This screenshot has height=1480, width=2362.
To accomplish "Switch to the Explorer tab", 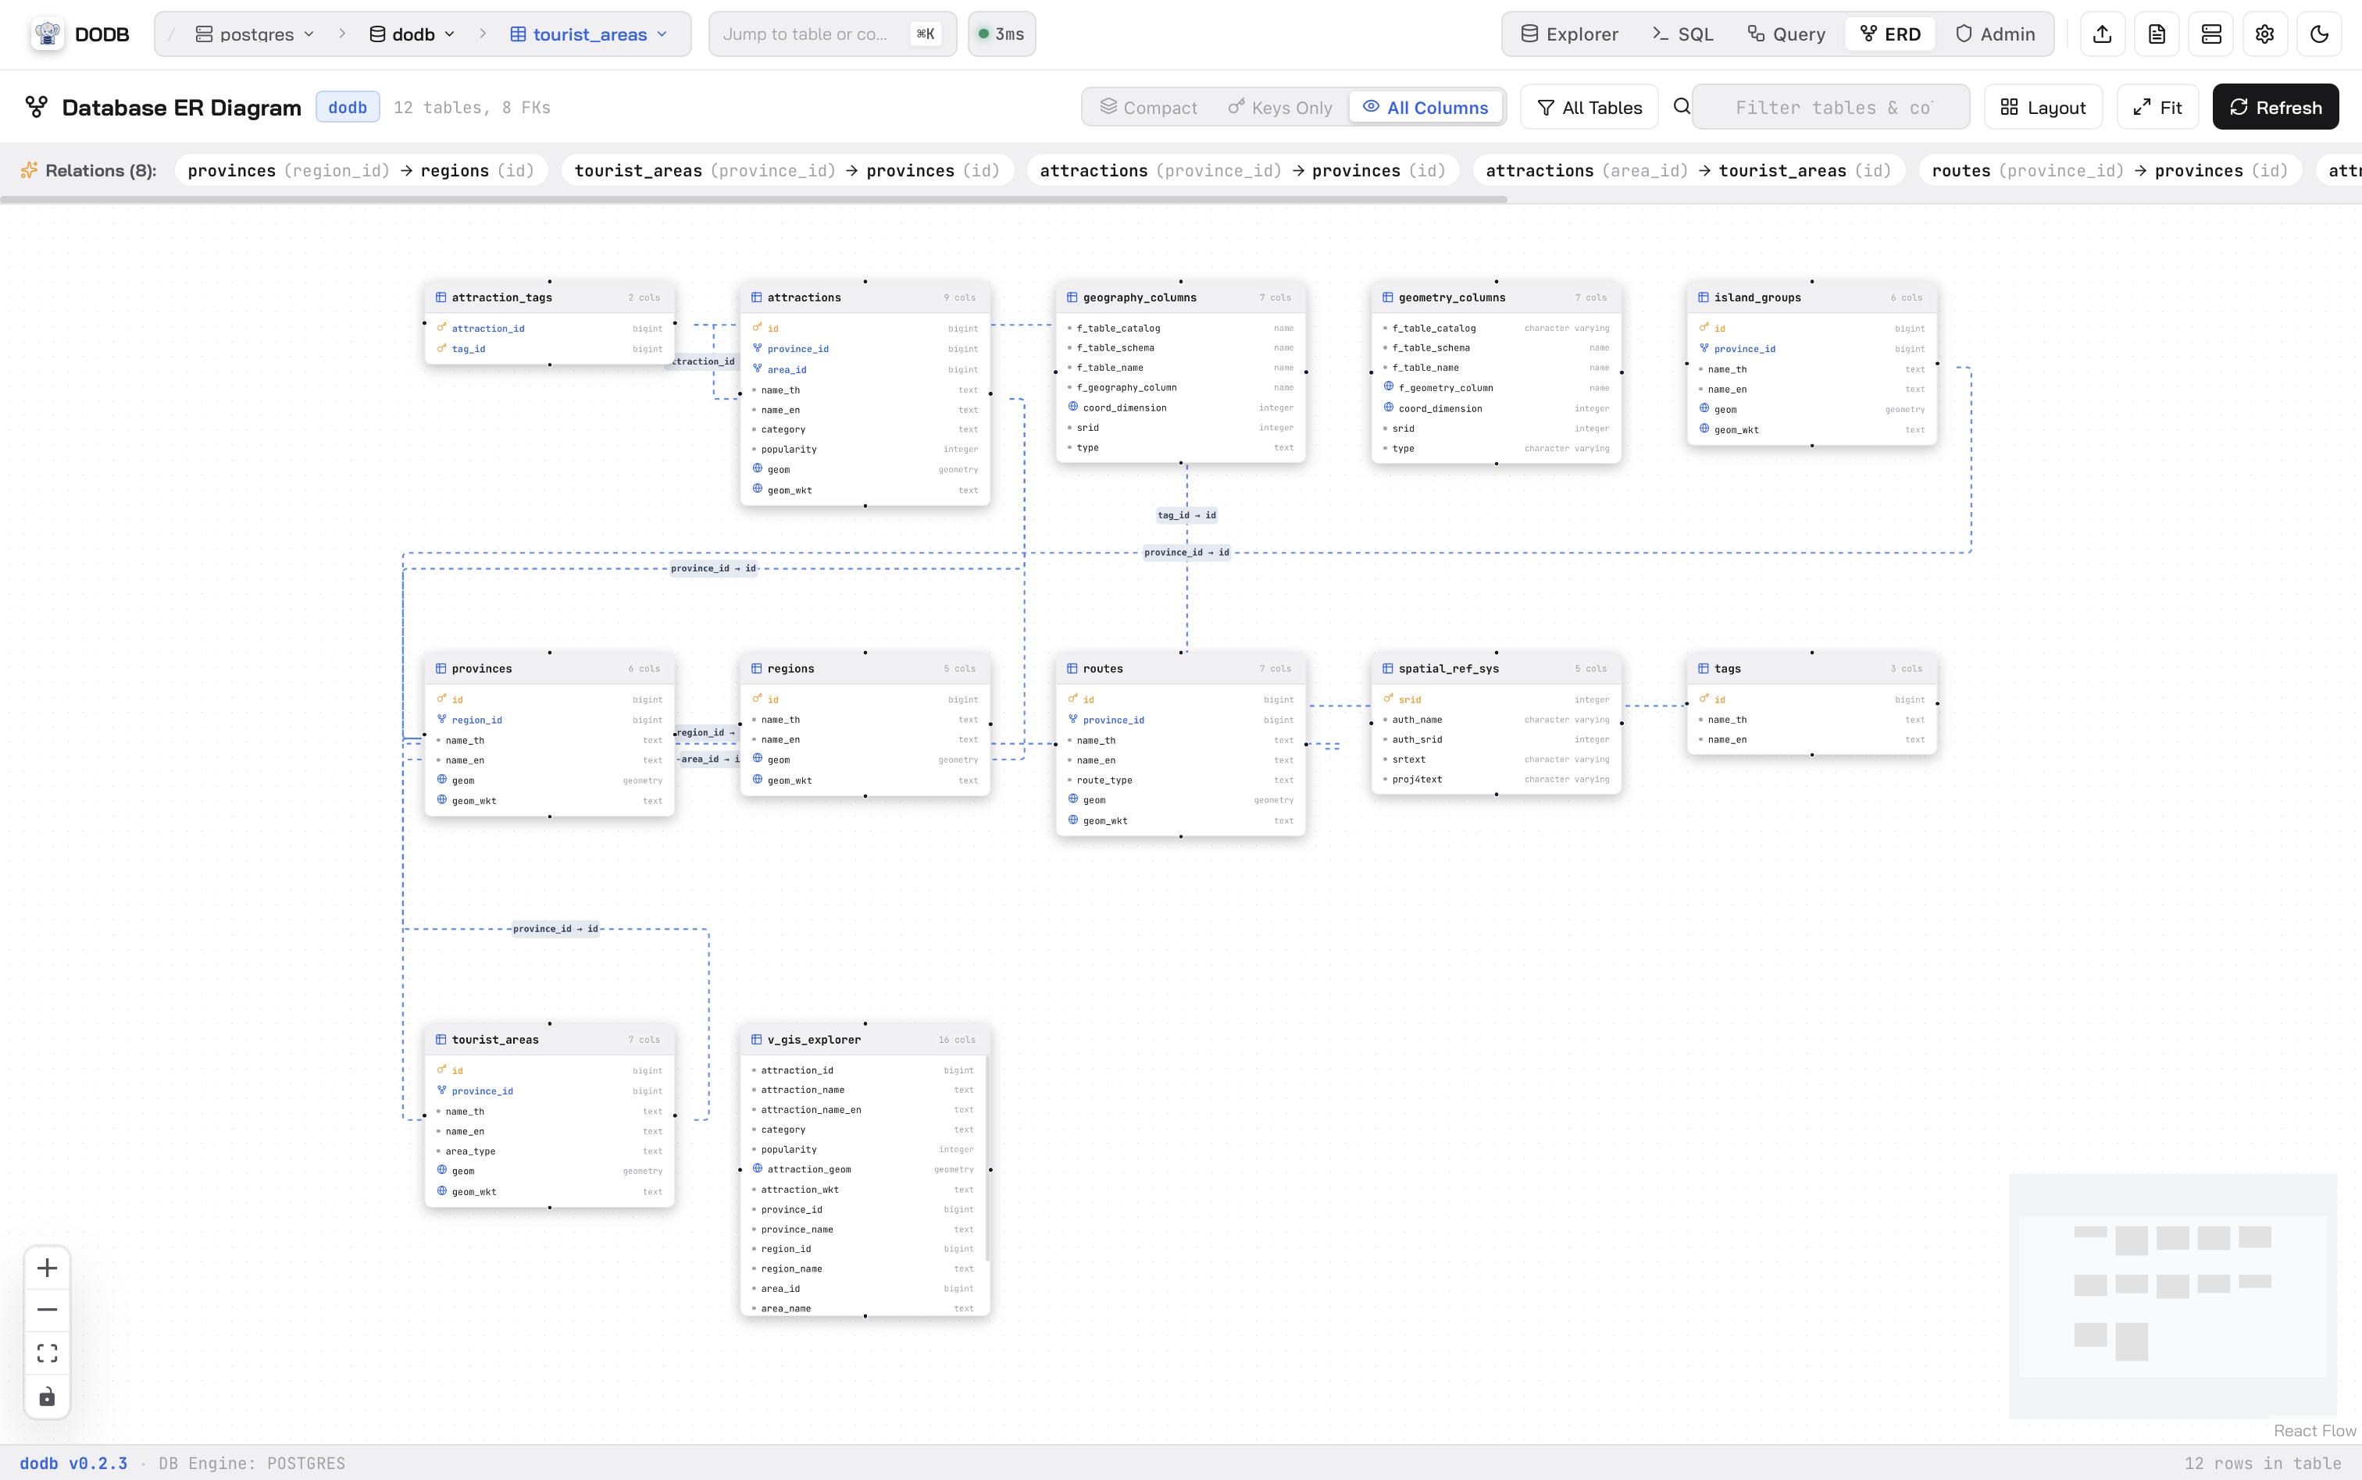I will coord(1570,34).
